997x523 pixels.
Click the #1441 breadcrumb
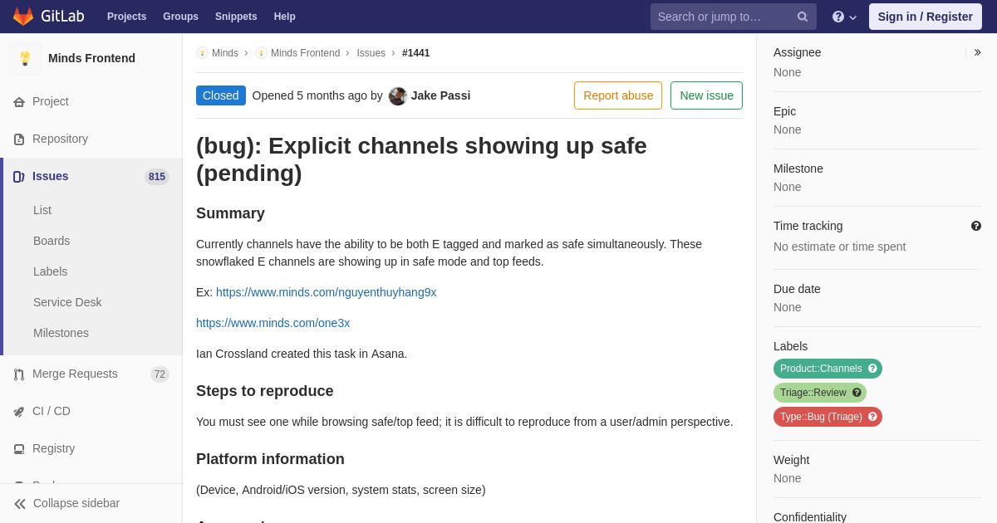[x=416, y=53]
